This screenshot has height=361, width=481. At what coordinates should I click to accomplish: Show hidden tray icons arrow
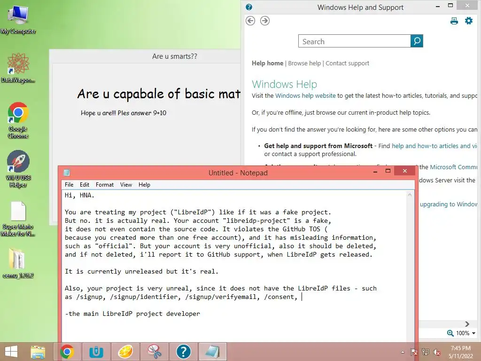pos(403,352)
